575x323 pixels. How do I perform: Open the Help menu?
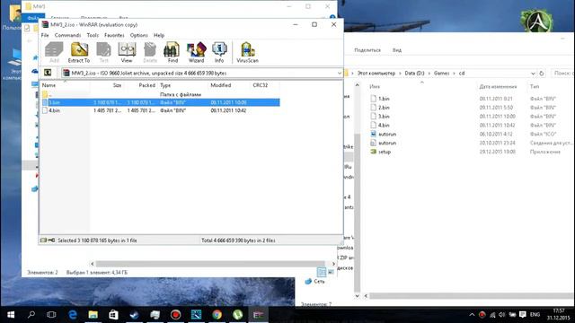click(159, 35)
